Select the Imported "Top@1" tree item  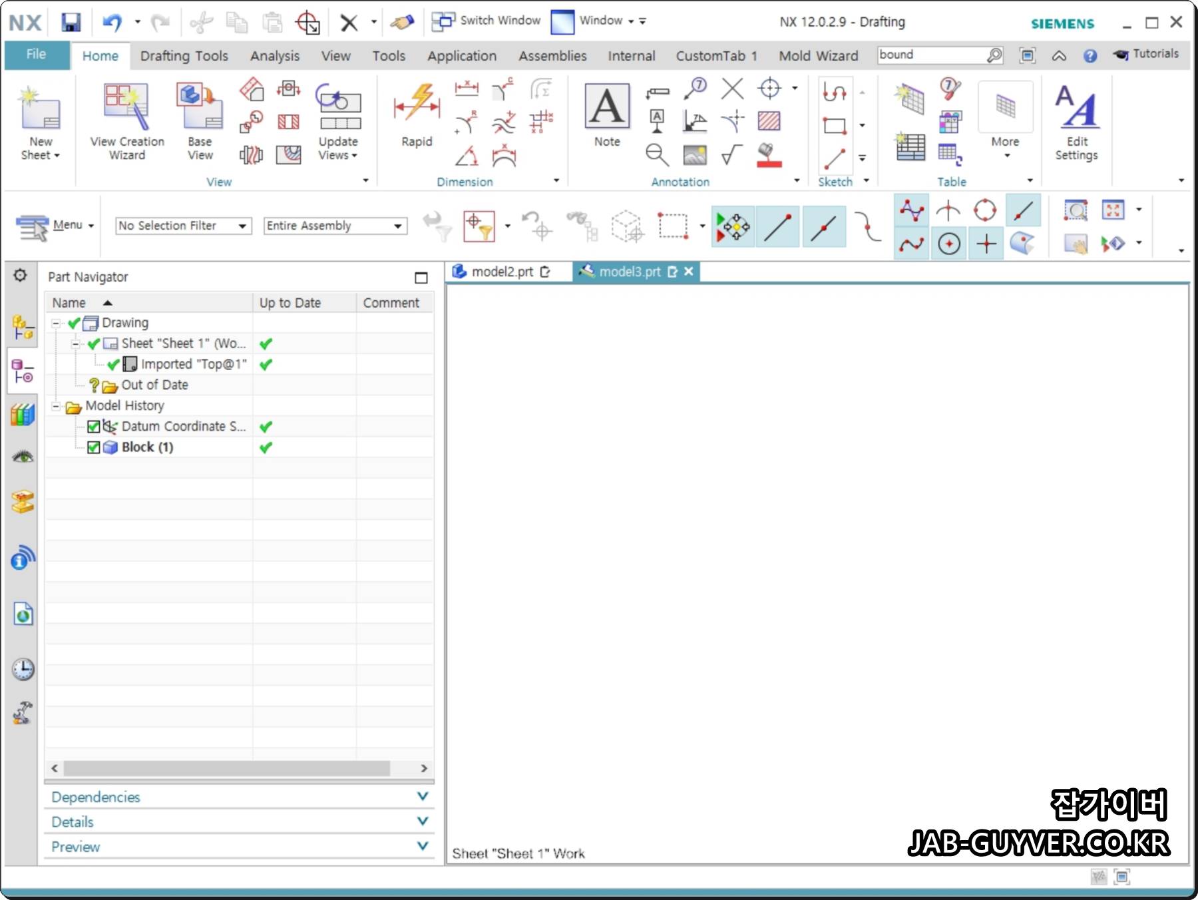pyautogui.click(x=194, y=364)
